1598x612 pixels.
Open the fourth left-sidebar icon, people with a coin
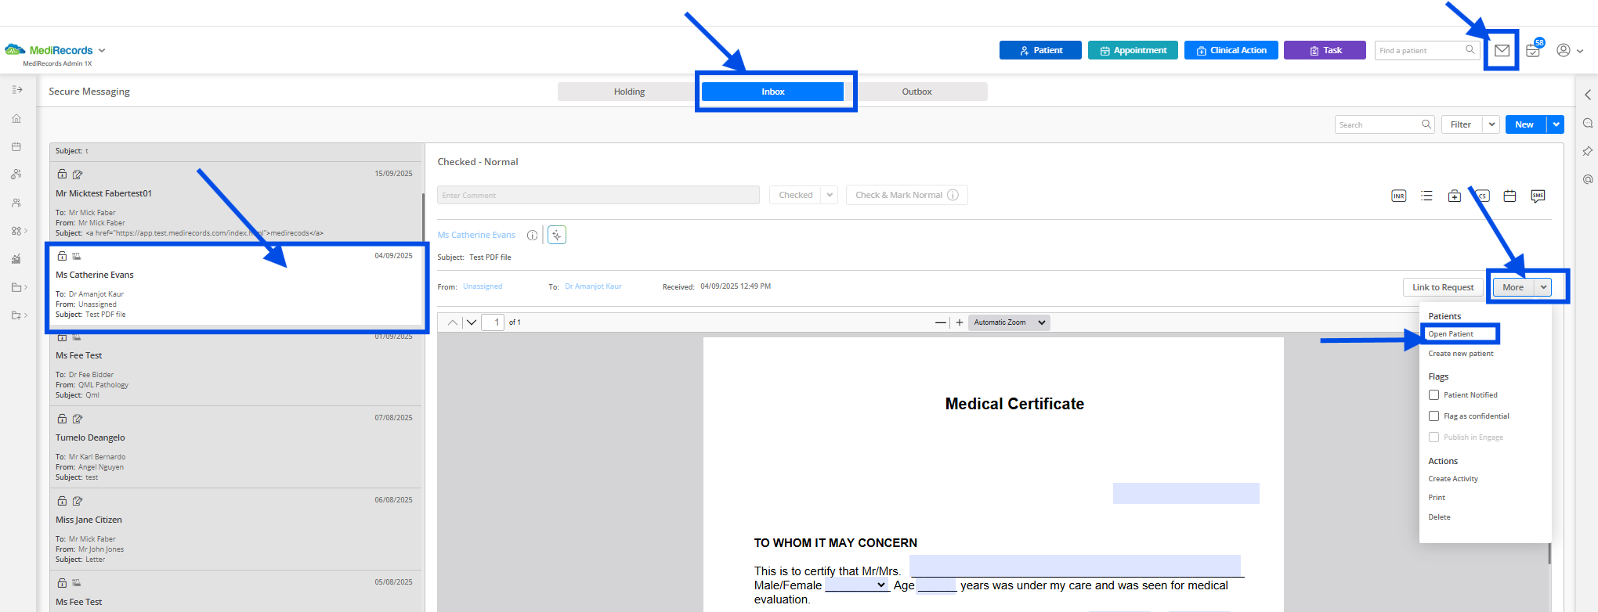click(x=16, y=175)
